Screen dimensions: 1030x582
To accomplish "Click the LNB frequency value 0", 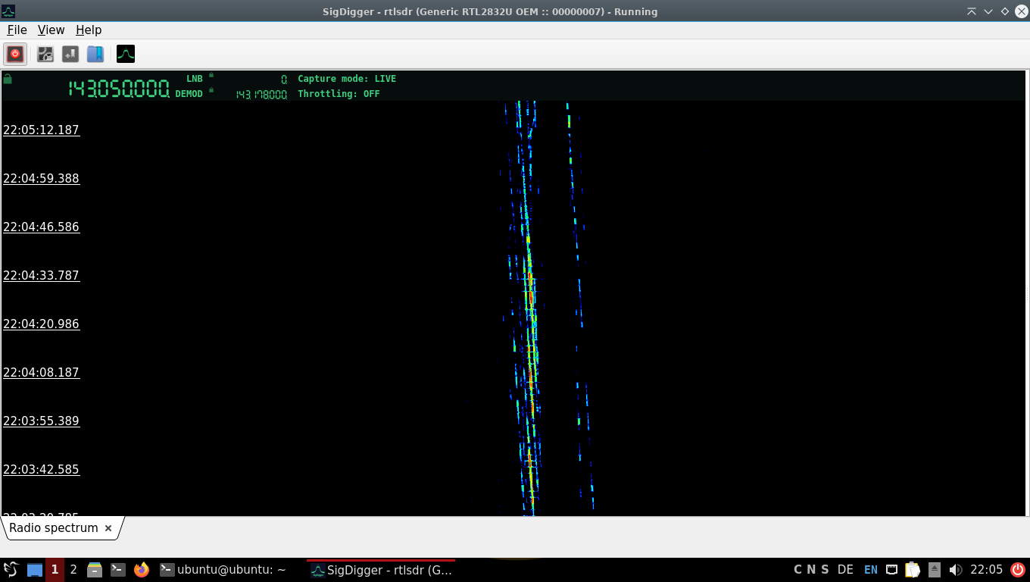I will tap(284, 79).
